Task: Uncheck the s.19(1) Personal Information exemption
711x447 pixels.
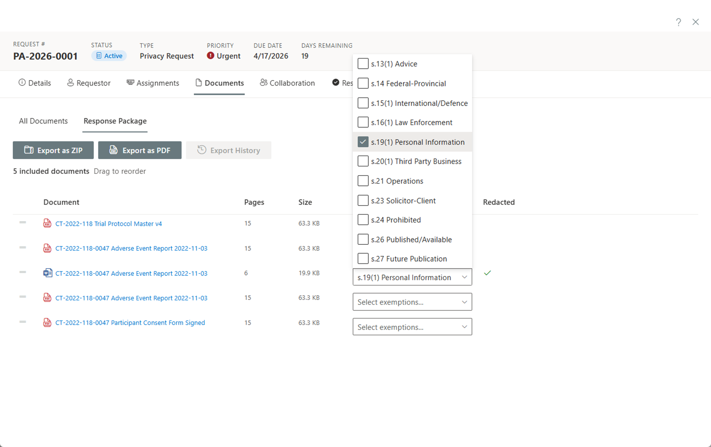Action: pyautogui.click(x=363, y=141)
